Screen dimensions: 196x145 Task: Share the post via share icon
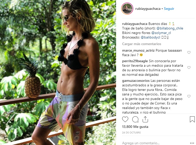145,119
